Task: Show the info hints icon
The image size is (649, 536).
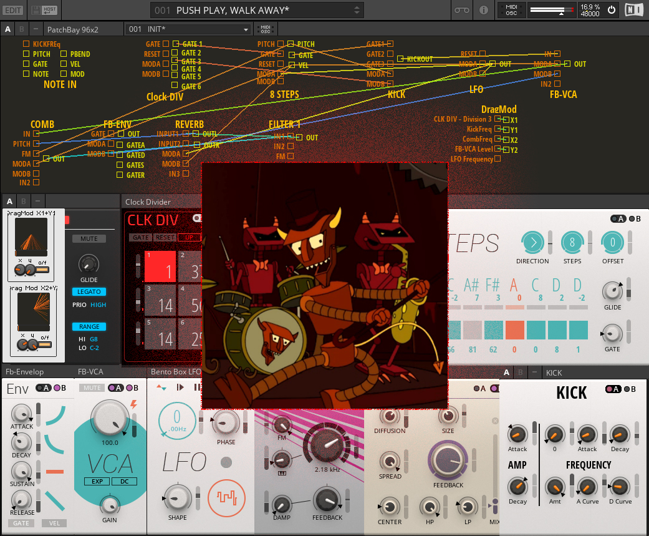Action: click(483, 10)
